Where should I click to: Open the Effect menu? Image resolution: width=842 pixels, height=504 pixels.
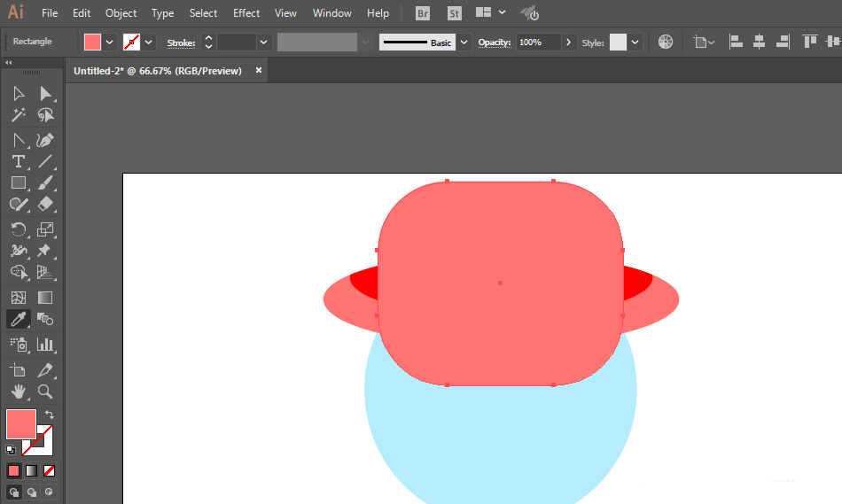pos(246,13)
